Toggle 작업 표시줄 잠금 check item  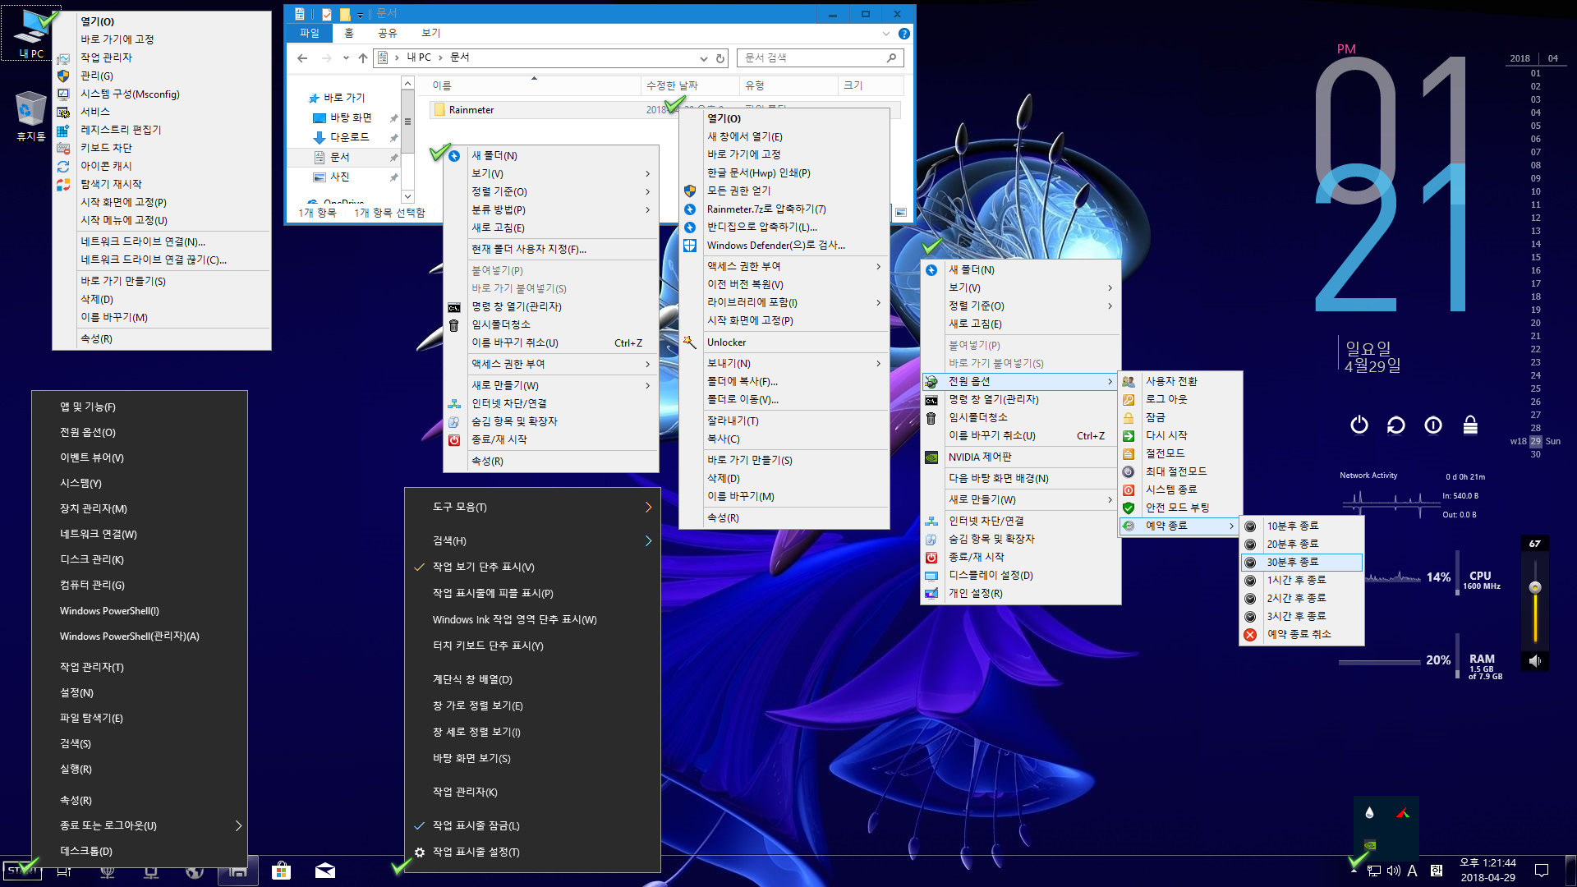click(x=532, y=825)
